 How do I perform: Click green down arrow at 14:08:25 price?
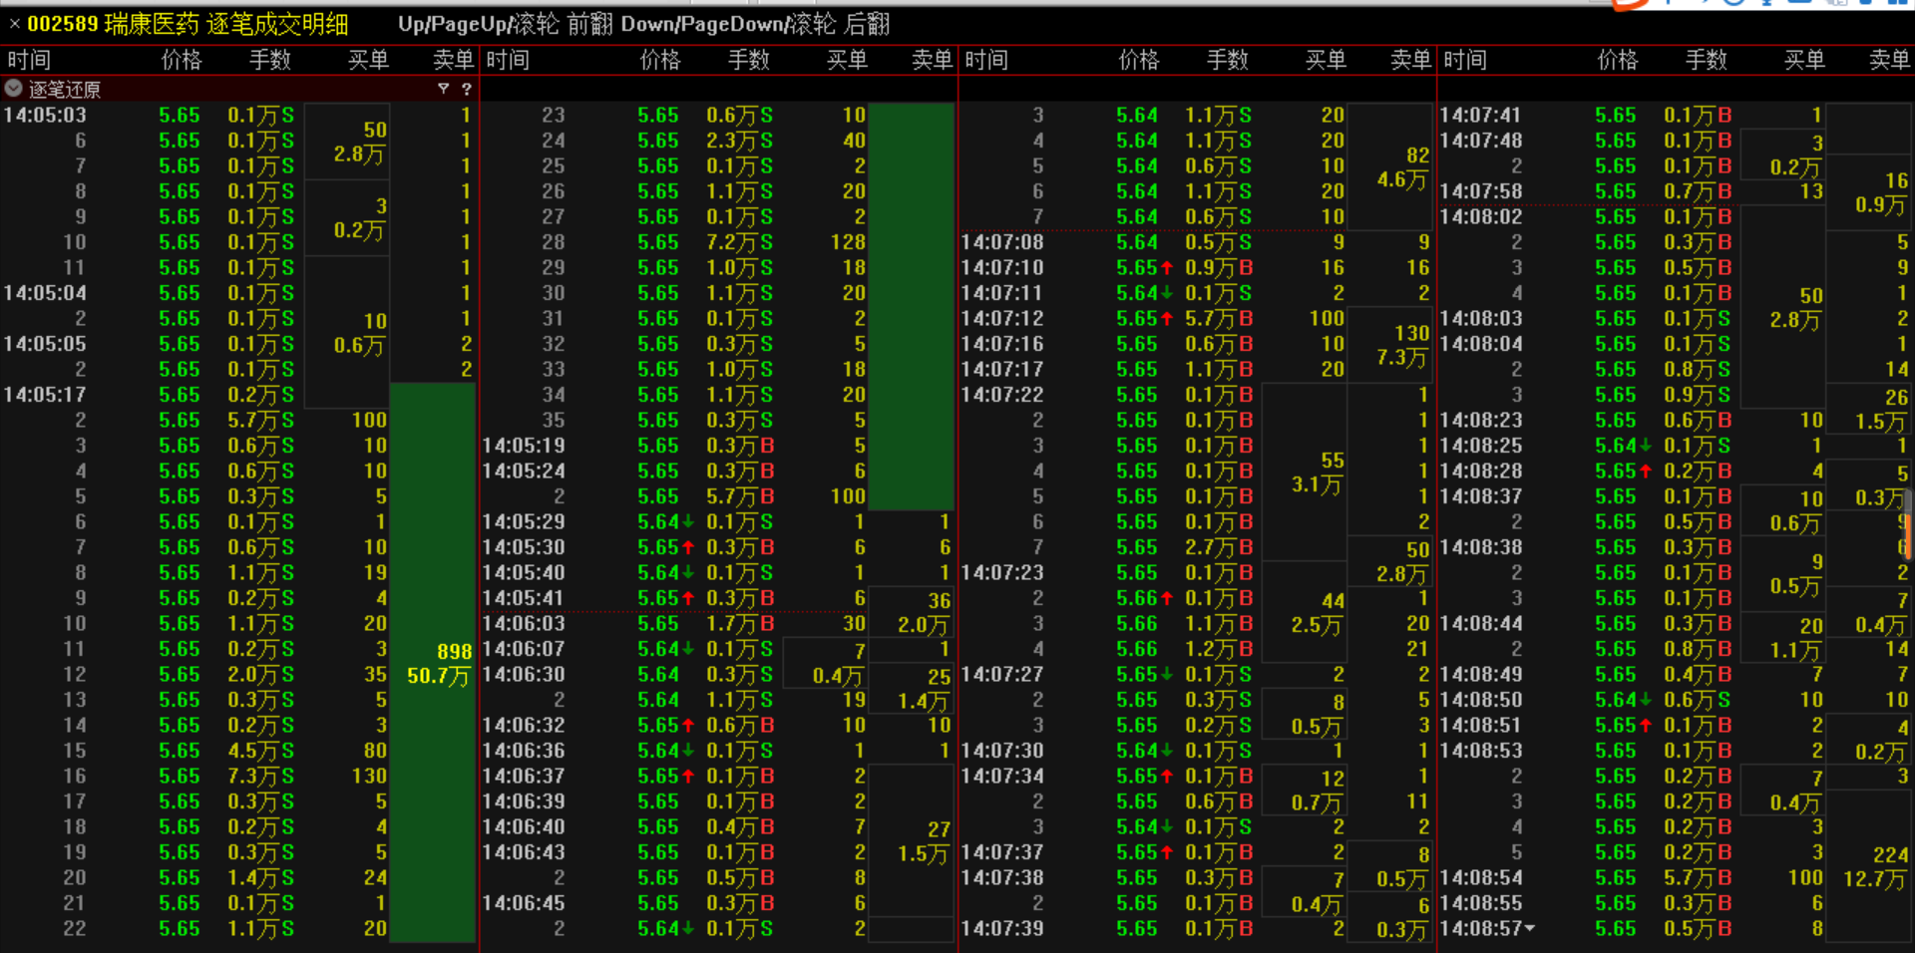1646,446
